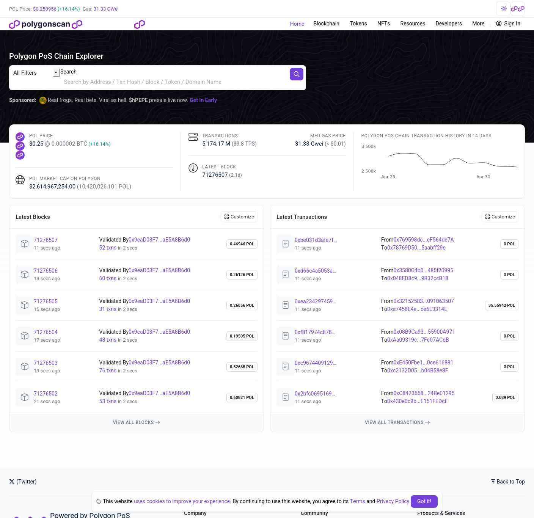Click the polygonscan logo

(46, 24)
